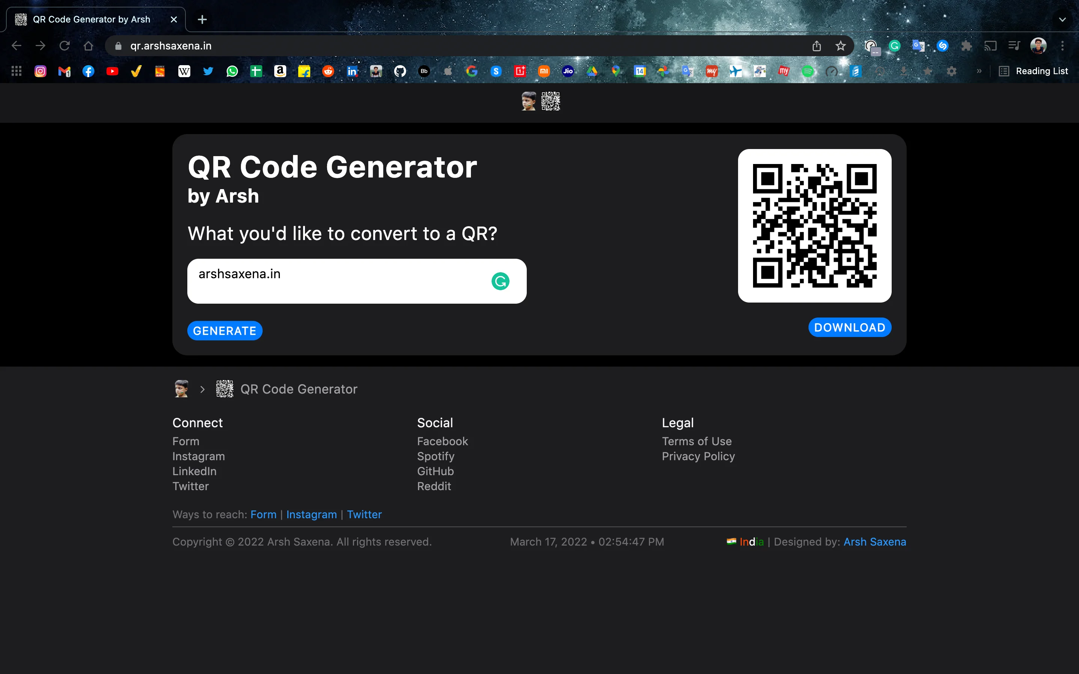Screen dimensions: 1079x674
Task: Open the Google Calendar bookmark
Action: tap(640, 71)
